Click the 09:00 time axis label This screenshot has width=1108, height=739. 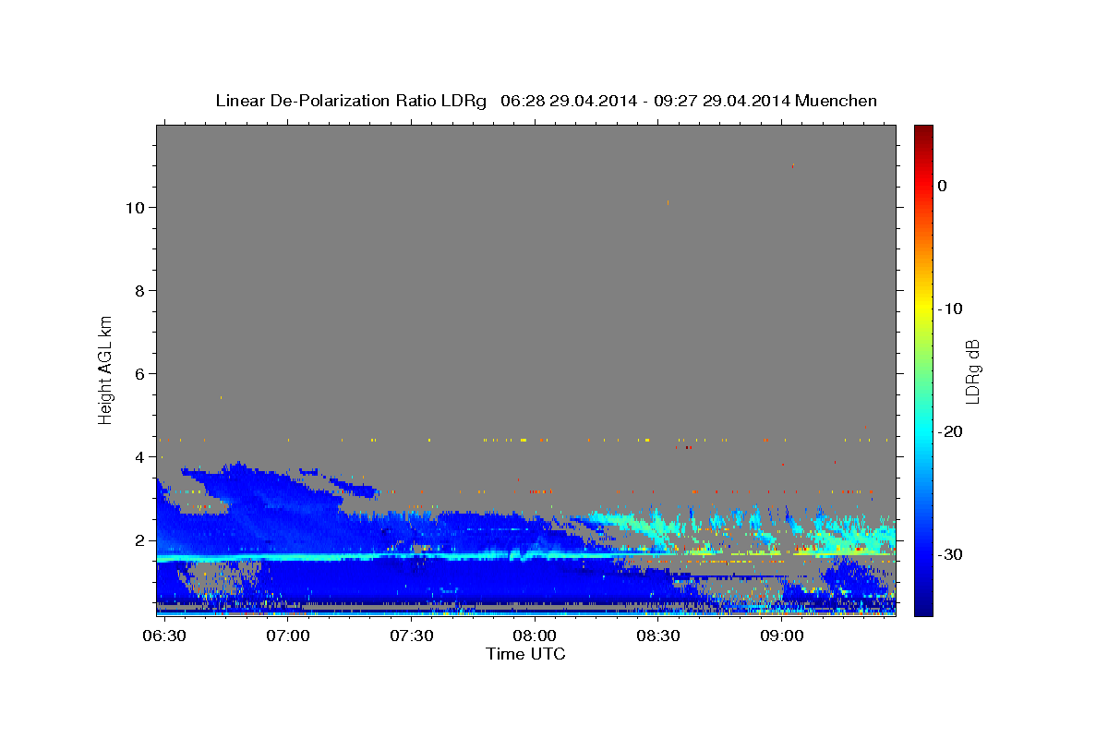pos(781,636)
